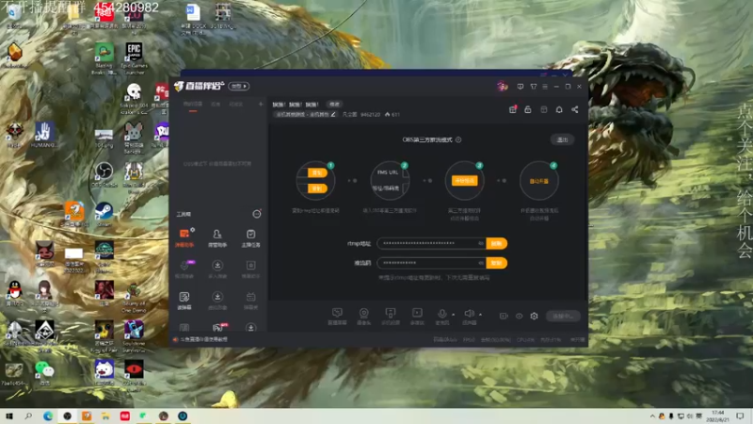Toggle the microphone icon
Screen dimensions: 753x424
(442, 315)
